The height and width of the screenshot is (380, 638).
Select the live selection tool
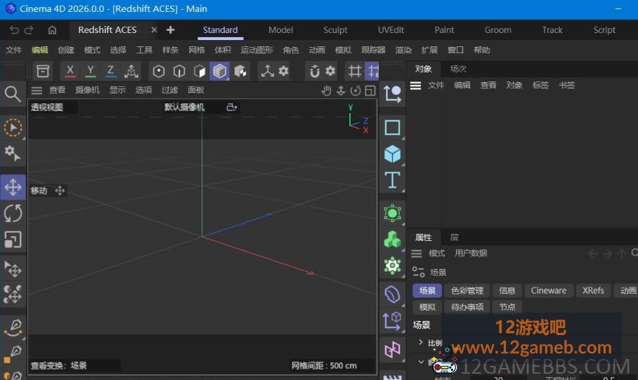click(x=13, y=127)
